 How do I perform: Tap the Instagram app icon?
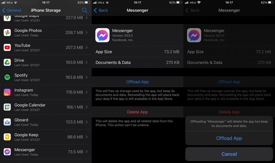pos(7,92)
